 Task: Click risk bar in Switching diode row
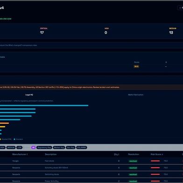coord(155,174)
